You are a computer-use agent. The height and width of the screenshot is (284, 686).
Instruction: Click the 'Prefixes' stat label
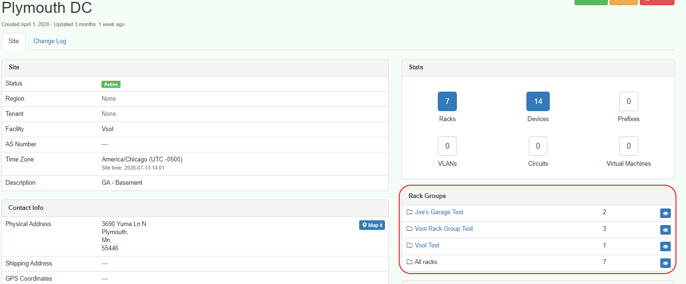click(x=629, y=119)
